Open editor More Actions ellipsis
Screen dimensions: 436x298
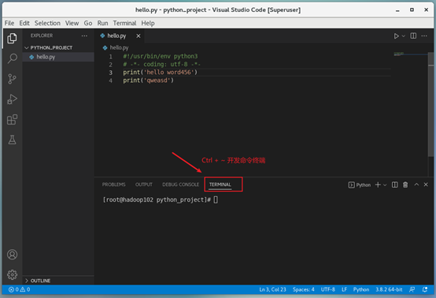(x=424, y=35)
